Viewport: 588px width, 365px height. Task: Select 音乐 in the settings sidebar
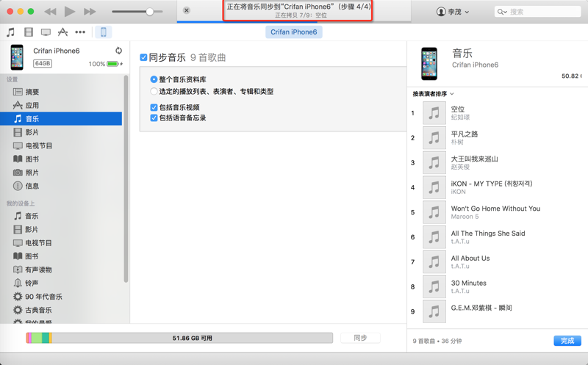tap(61, 119)
